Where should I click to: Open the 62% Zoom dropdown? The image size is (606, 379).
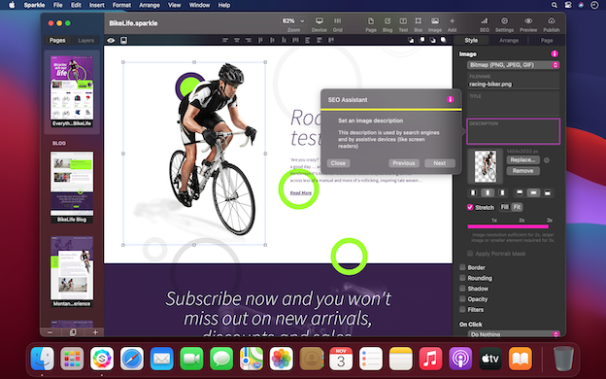(x=293, y=20)
